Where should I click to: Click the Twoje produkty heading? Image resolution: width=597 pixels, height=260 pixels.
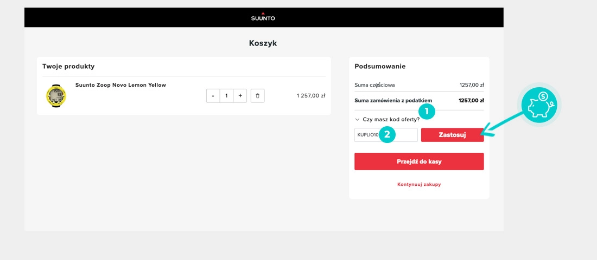coord(68,66)
